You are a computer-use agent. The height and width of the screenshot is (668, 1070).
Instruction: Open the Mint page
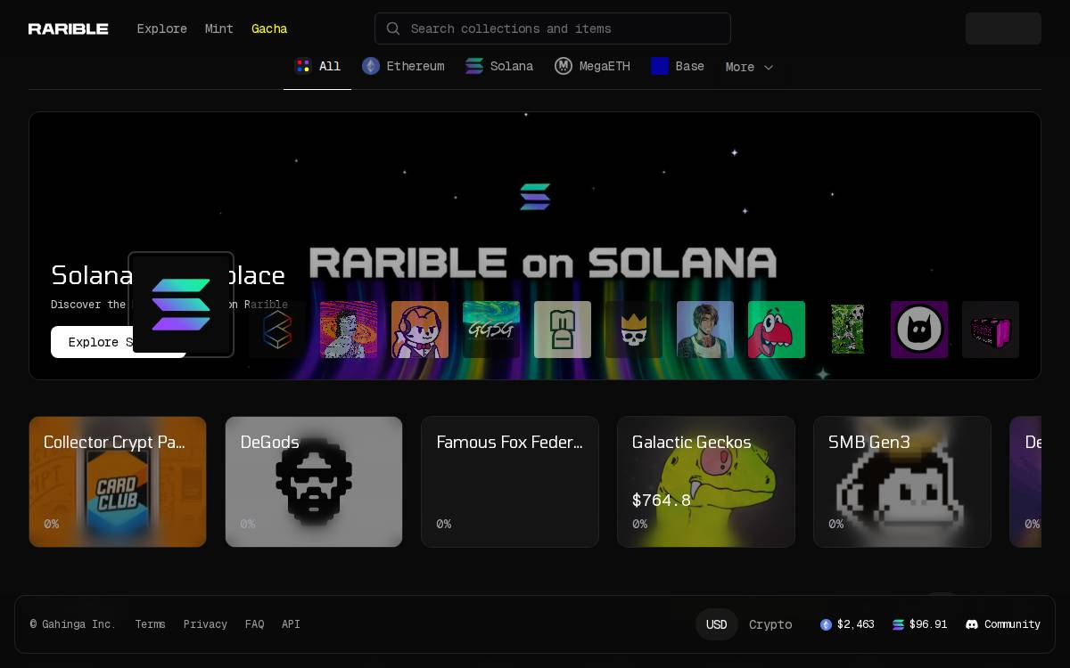click(219, 29)
